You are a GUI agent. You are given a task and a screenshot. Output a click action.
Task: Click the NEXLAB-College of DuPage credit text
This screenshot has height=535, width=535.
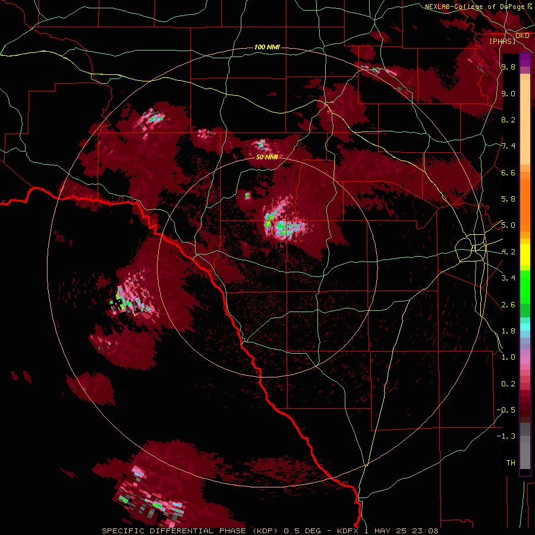pos(475,7)
